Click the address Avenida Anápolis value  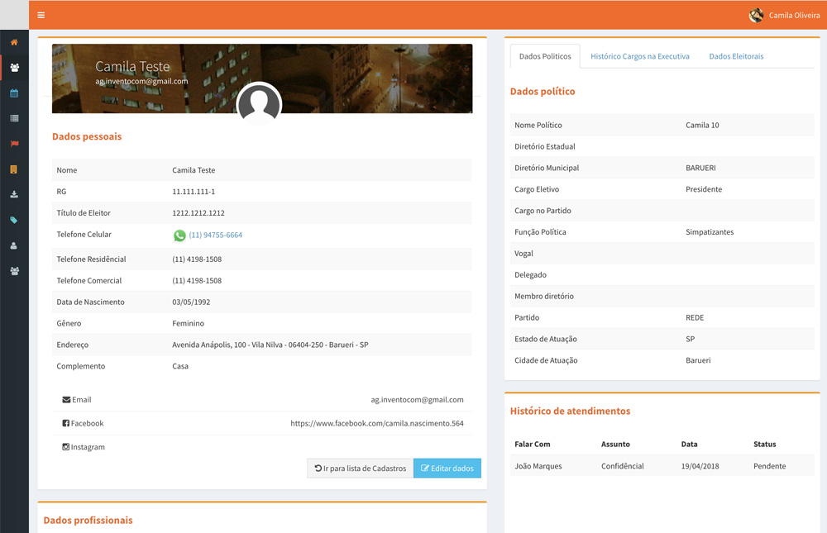click(x=270, y=345)
